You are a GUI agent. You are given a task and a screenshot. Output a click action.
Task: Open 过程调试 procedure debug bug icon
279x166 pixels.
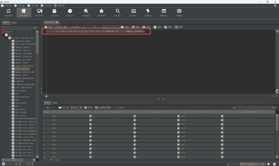pos(102,13)
